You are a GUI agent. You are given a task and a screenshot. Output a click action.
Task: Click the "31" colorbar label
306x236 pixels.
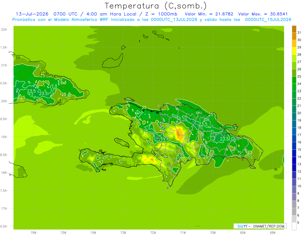tap(299, 33)
